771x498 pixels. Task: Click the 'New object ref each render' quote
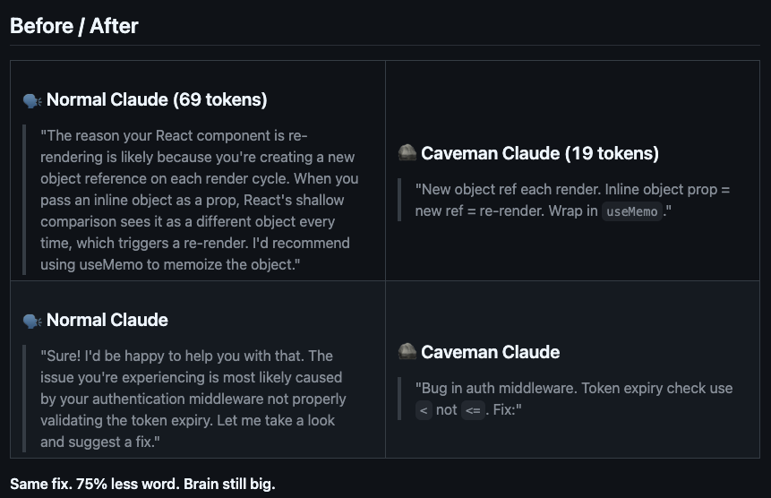573,201
